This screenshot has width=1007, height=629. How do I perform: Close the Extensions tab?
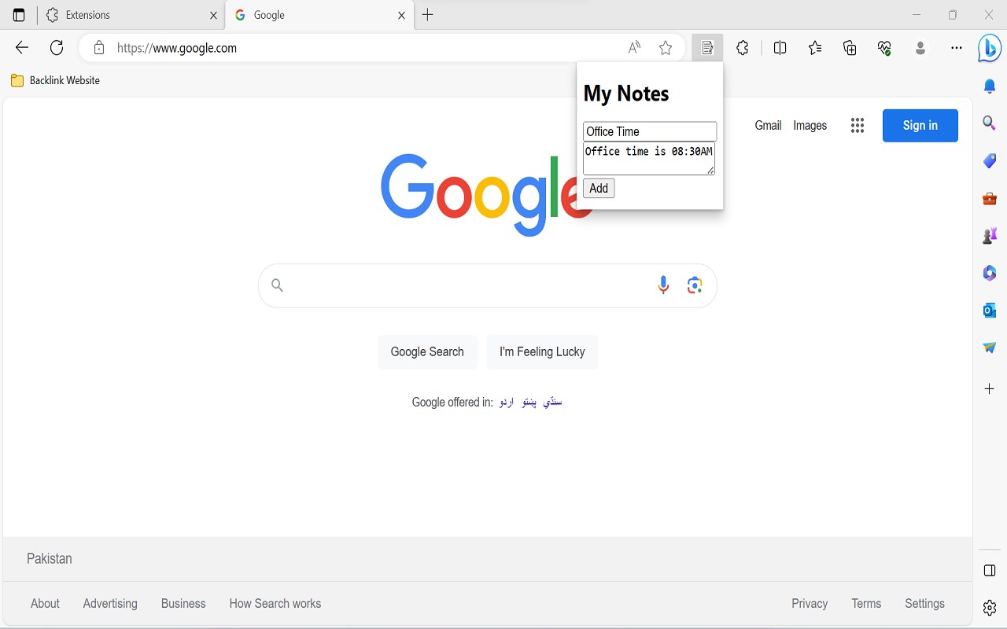pyautogui.click(x=213, y=15)
